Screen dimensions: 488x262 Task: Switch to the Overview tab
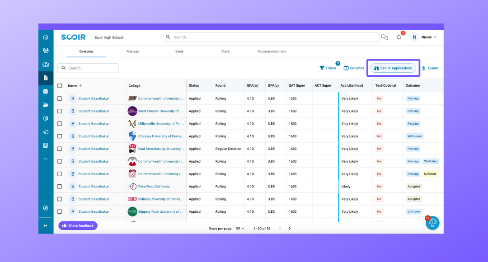click(86, 51)
